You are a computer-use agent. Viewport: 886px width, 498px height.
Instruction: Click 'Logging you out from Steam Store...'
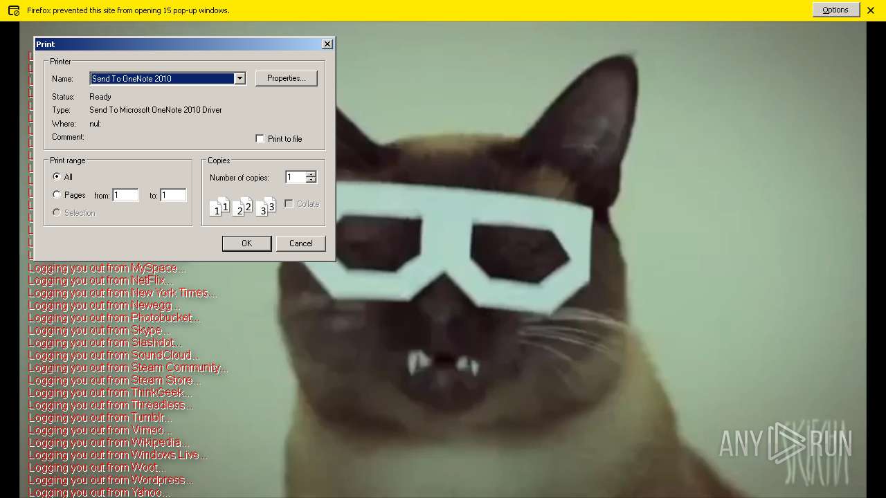click(115, 380)
